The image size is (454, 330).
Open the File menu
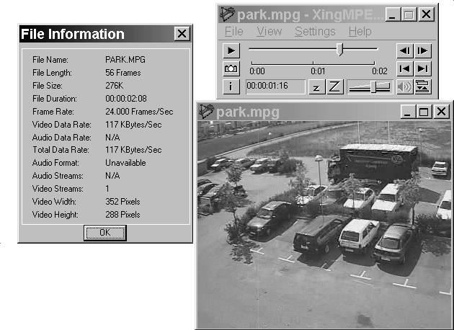pyautogui.click(x=234, y=31)
